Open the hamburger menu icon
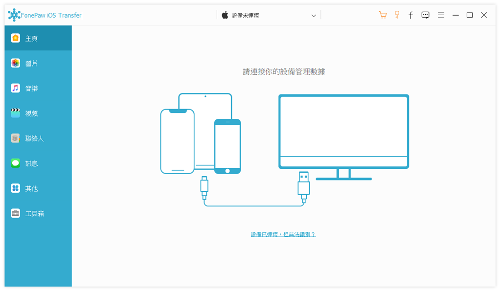The image size is (501, 292). point(441,15)
